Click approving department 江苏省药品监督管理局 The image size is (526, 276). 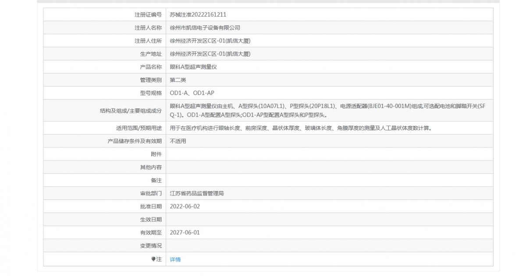coord(196,193)
